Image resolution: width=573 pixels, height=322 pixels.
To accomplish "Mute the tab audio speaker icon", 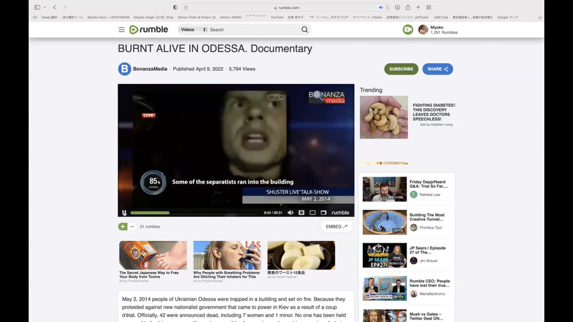I will (x=381, y=7).
